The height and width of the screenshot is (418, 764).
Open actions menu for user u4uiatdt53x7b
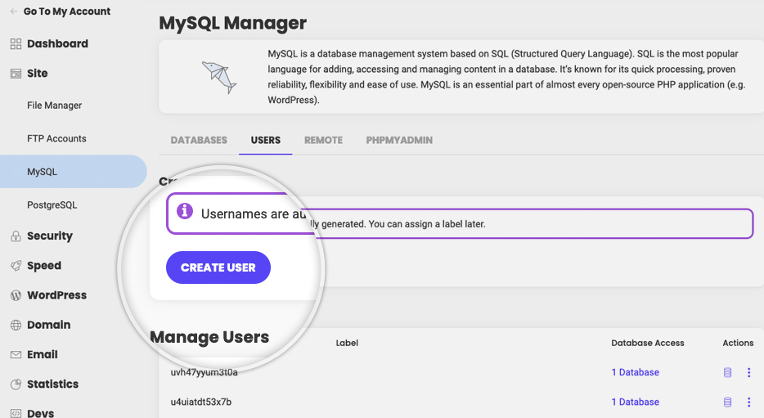tap(749, 402)
